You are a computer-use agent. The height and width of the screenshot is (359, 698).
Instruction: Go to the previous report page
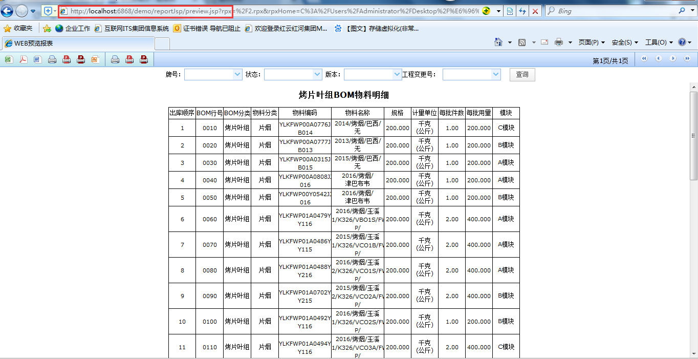[659, 59]
